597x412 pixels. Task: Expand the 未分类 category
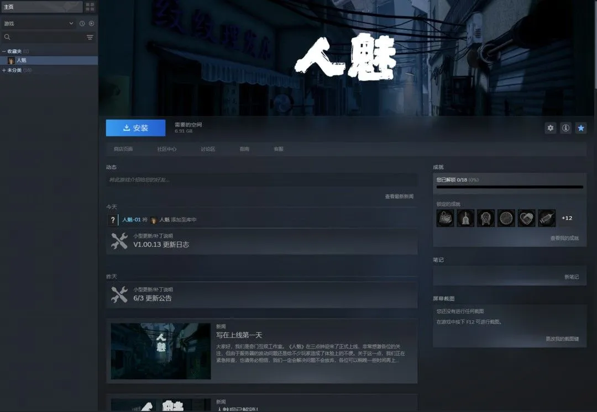(x=4, y=70)
